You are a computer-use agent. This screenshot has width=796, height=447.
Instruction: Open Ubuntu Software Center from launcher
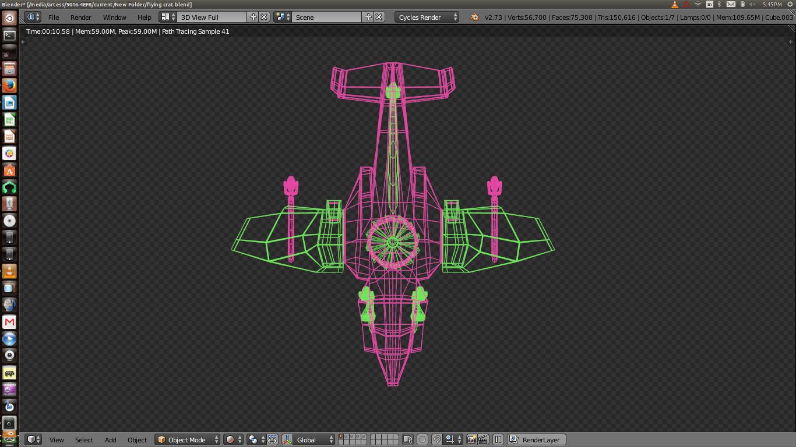pos(9,170)
